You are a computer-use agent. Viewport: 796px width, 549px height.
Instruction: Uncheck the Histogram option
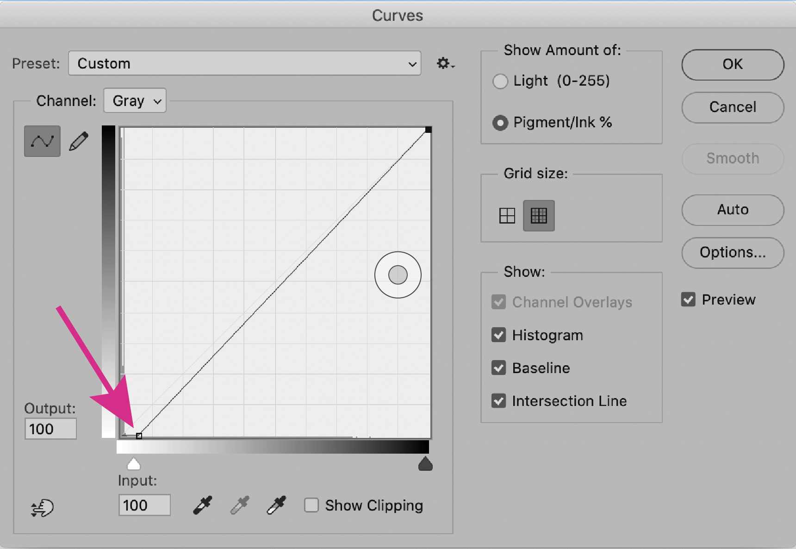[499, 335]
